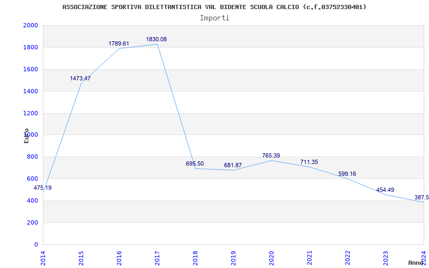Select the 475.19 data label

pos(42,188)
